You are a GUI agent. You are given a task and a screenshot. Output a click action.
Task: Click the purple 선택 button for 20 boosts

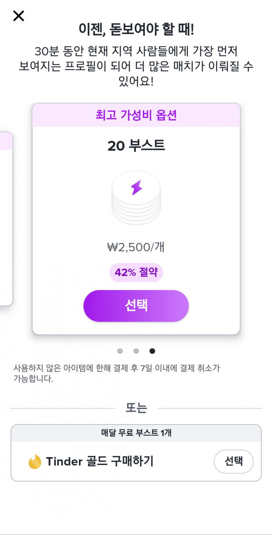[136, 306]
